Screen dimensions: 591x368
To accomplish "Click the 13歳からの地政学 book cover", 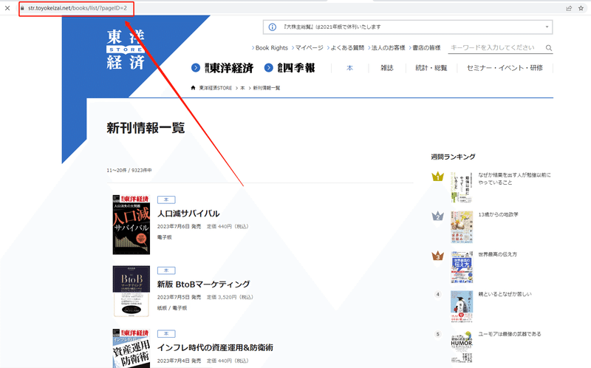I will click(461, 227).
